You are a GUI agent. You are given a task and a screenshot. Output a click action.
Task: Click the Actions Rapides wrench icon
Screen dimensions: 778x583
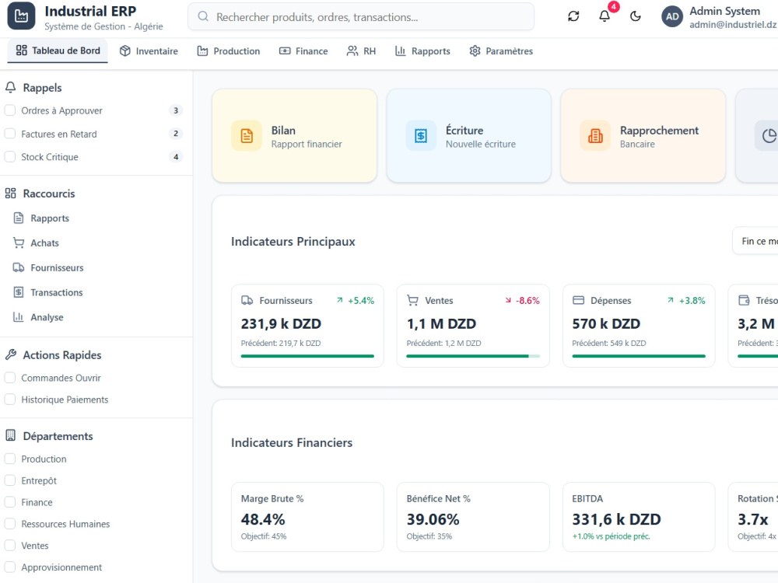pos(10,354)
